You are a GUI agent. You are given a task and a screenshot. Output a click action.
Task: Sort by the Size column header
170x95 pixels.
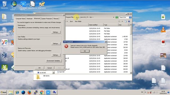pyautogui.click(x=123, y=25)
